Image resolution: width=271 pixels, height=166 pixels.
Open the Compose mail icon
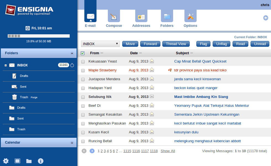click(114, 17)
